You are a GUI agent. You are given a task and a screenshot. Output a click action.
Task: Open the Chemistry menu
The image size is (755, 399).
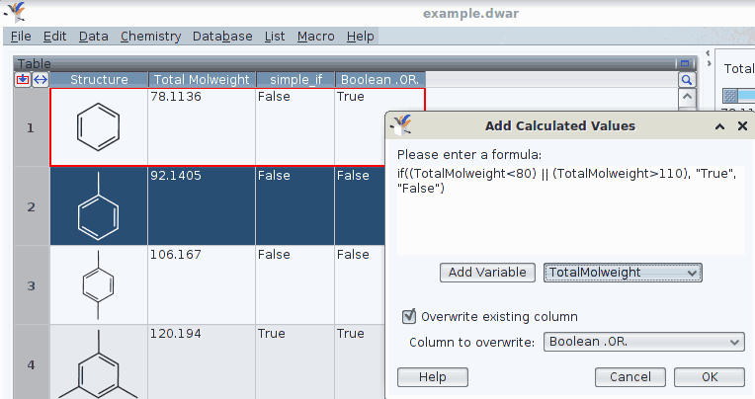click(x=150, y=37)
